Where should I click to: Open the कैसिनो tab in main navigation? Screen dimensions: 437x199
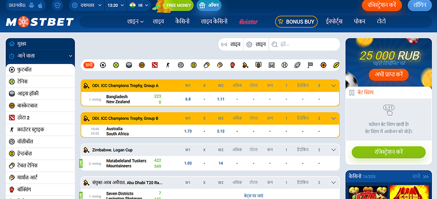183,22
